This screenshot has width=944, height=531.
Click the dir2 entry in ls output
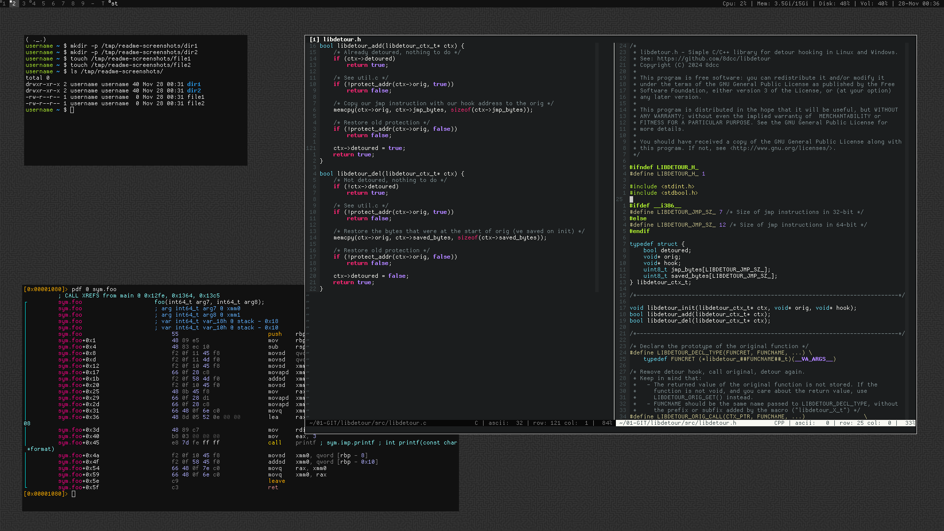pos(194,90)
